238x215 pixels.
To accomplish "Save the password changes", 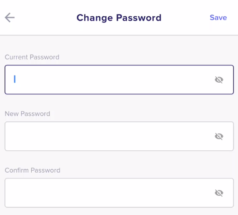I will click(x=218, y=18).
